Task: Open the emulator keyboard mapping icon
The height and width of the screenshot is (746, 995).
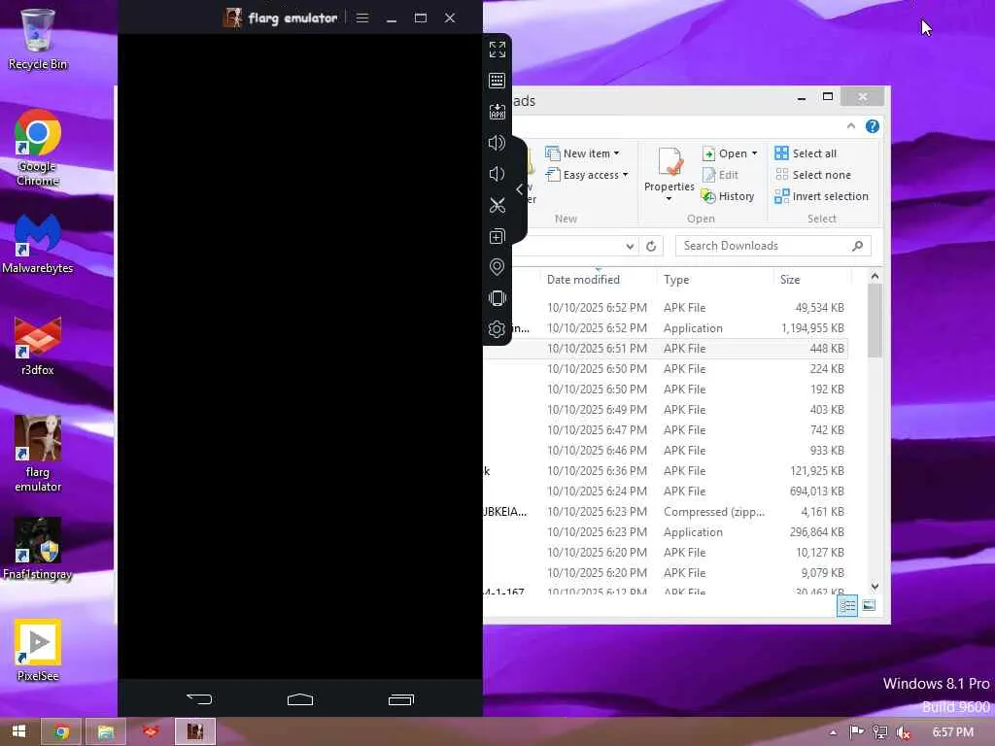Action: (x=497, y=81)
